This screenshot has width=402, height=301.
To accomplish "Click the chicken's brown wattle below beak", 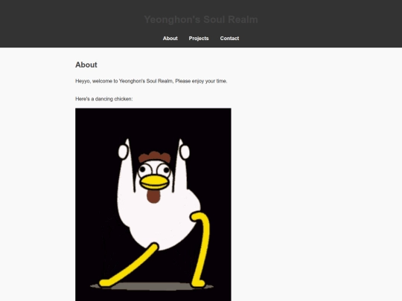I will (x=153, y=196).
